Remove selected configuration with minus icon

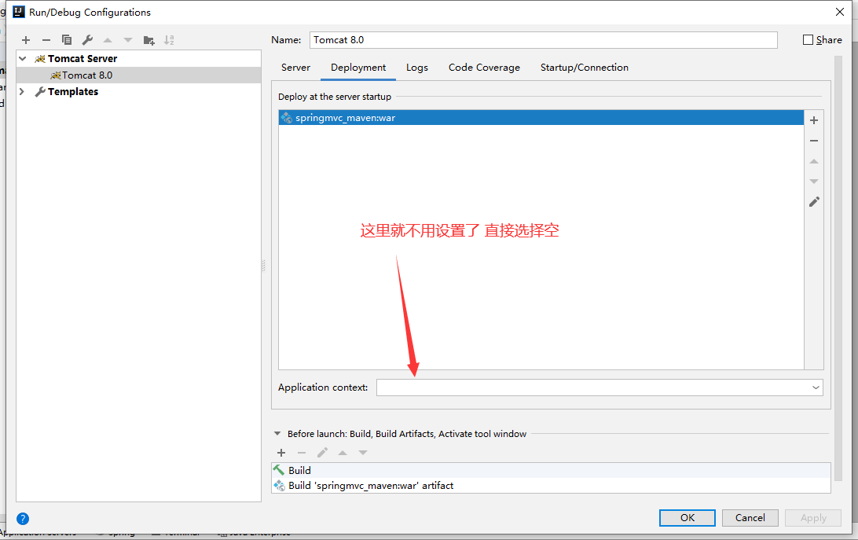[46, 40]
